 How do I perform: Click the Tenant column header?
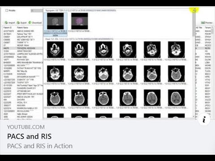coord(208,28)
